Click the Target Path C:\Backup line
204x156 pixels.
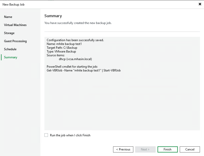pyautogui.click(x=62, y=48)
